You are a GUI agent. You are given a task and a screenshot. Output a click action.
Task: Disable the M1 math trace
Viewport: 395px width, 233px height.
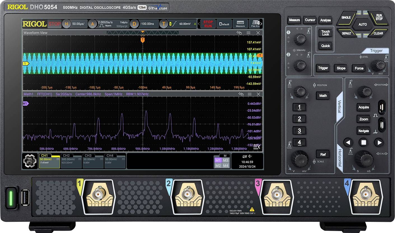(218, 160)
